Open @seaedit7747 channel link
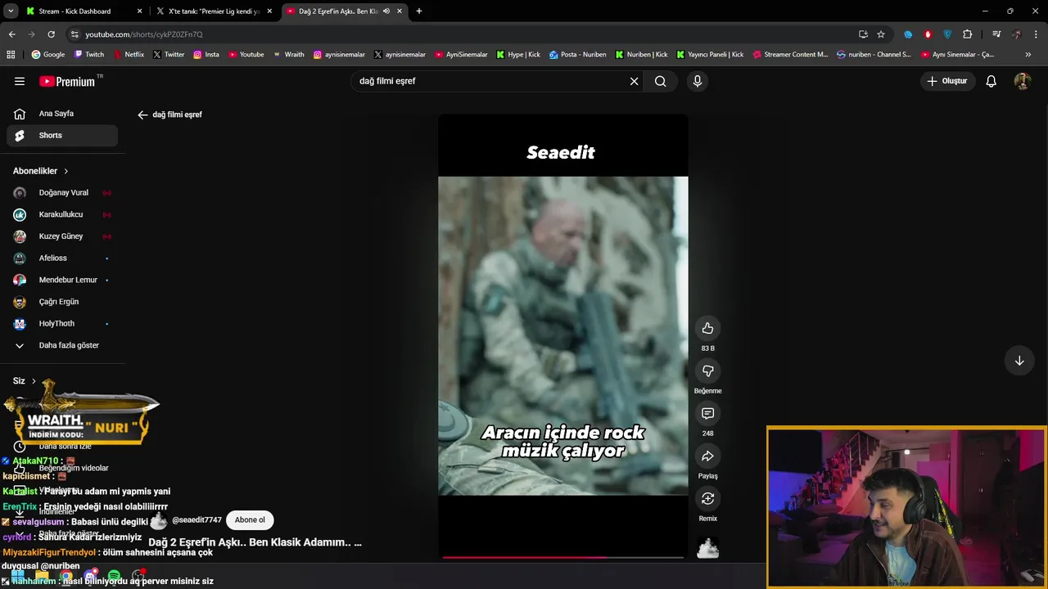1048x589 pixels. 196,520
